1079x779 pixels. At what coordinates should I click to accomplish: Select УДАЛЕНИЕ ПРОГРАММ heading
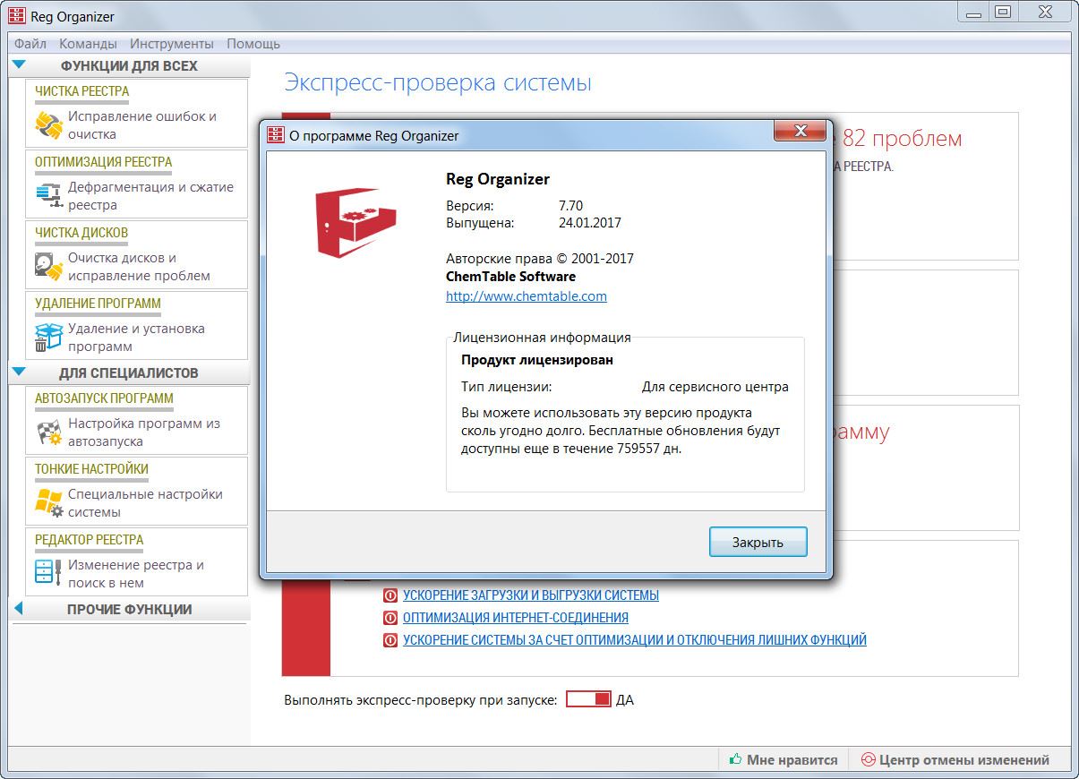coord(98,304)
